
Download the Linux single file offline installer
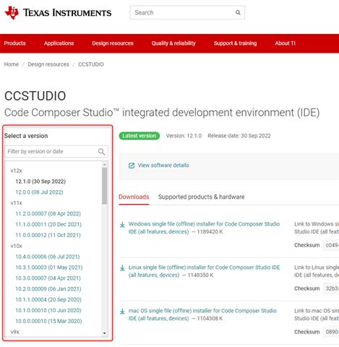(204, 271)
